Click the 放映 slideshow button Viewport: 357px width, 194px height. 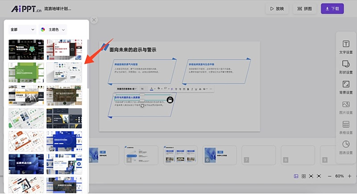click(x=276, y=8)
